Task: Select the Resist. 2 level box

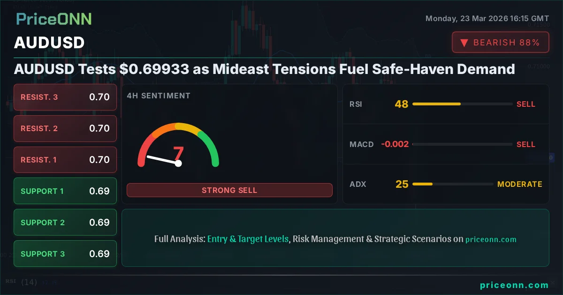Action: pyautogui.click(x=65, y=128)
